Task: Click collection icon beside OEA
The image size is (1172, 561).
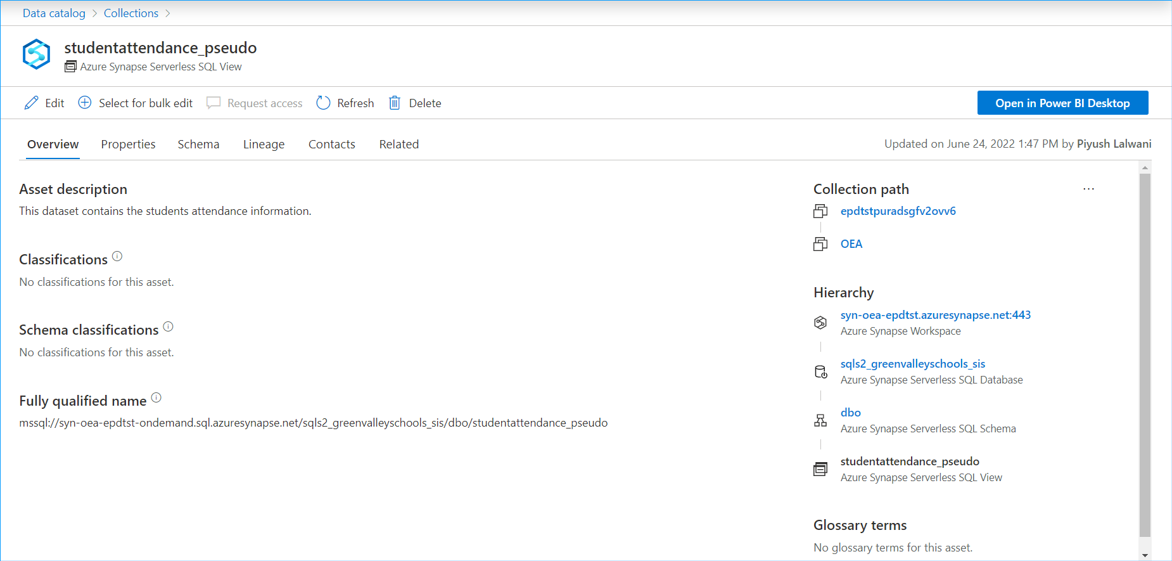Action: (x=820, y=244)
